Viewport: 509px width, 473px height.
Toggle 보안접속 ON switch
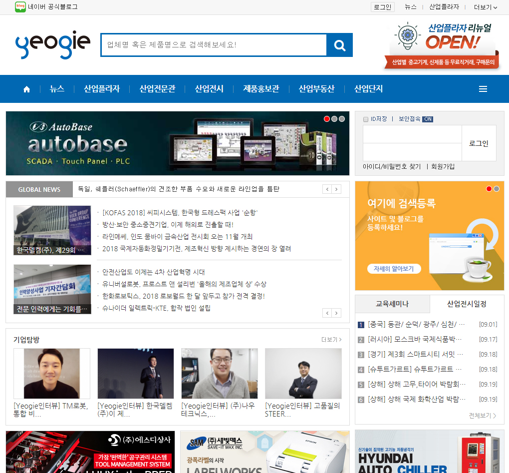pos(428,119)
